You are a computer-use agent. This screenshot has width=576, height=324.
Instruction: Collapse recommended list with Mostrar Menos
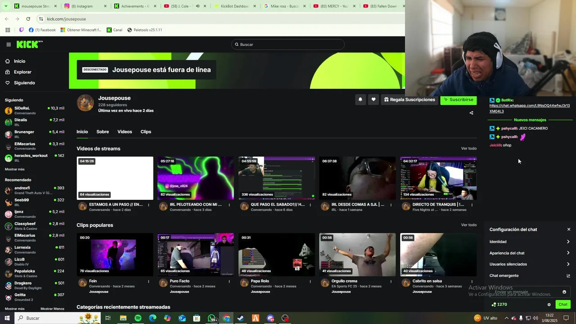pos(52,309)
